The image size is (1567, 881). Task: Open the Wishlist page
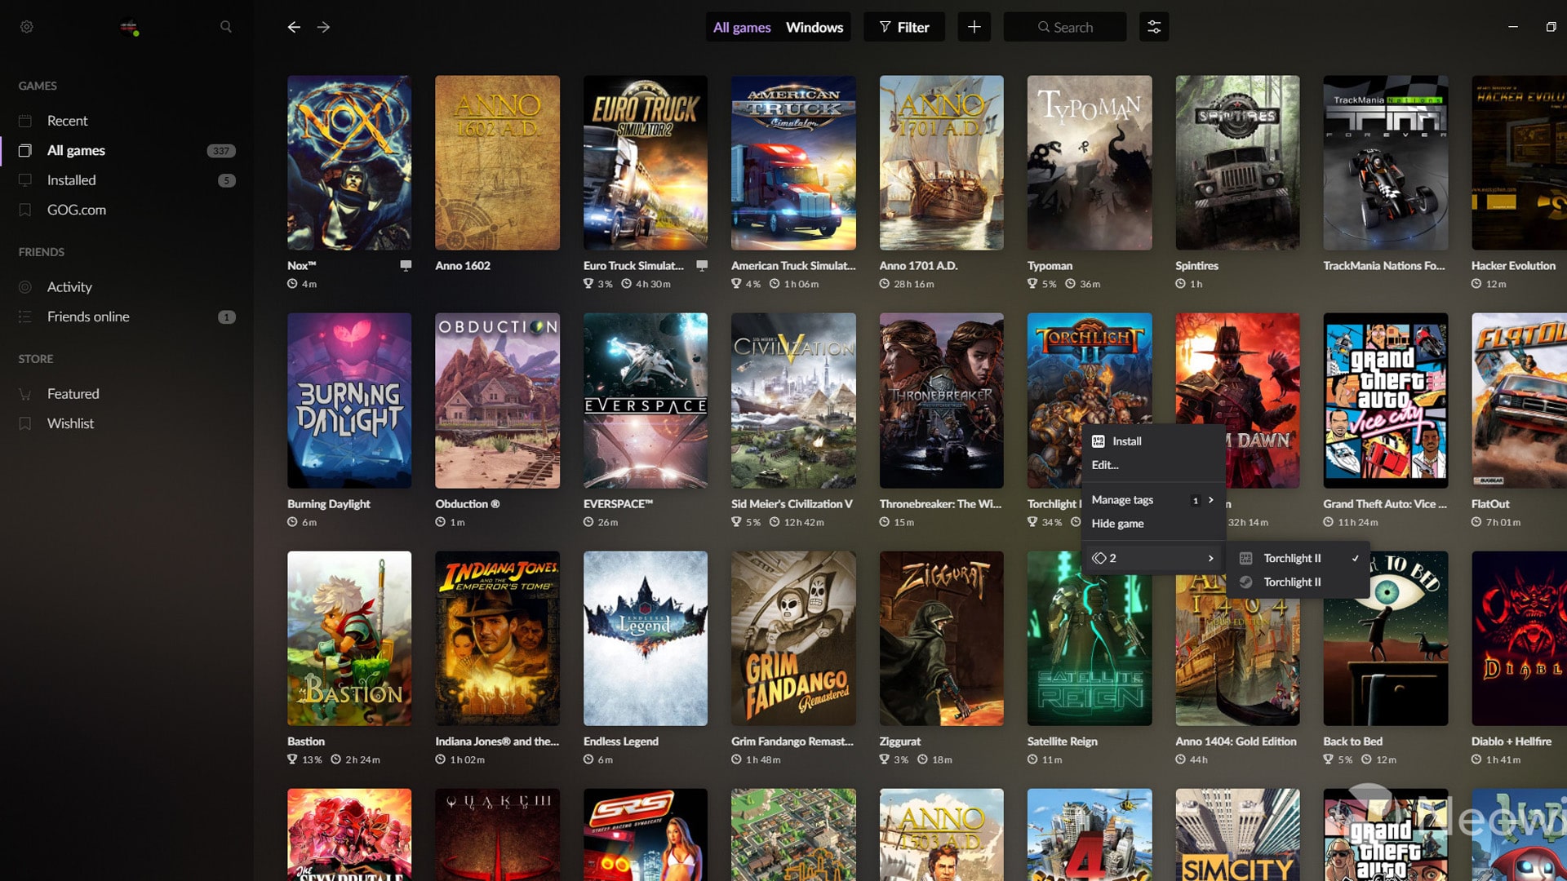click(x=127, y=423)
